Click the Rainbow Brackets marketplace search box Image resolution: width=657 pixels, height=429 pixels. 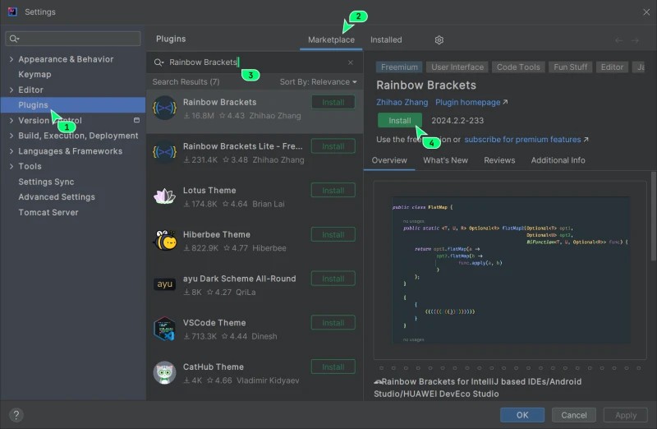click(x=255, y=62)
